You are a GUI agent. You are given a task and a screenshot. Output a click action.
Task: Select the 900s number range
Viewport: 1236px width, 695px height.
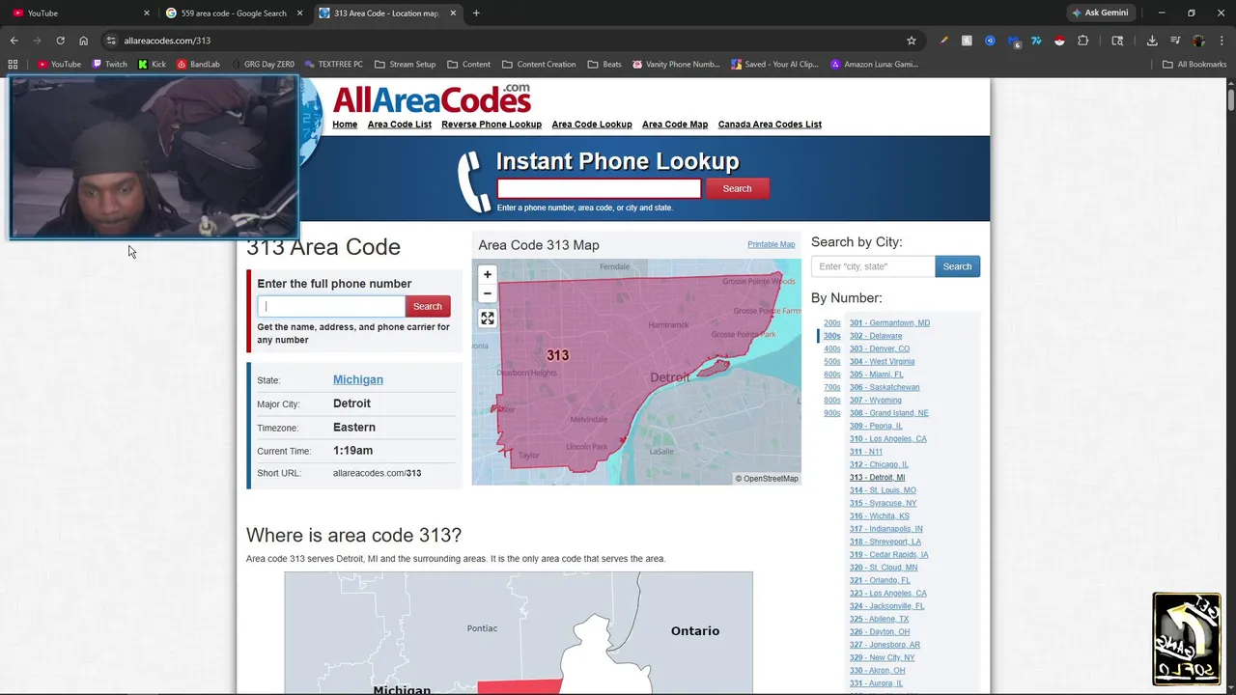[x=831, y=413]
